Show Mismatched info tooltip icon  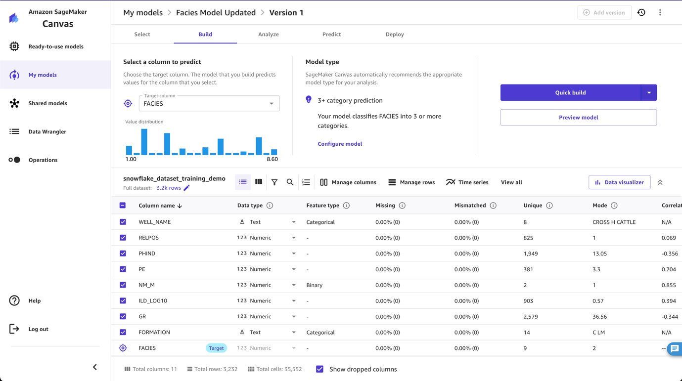493,206
